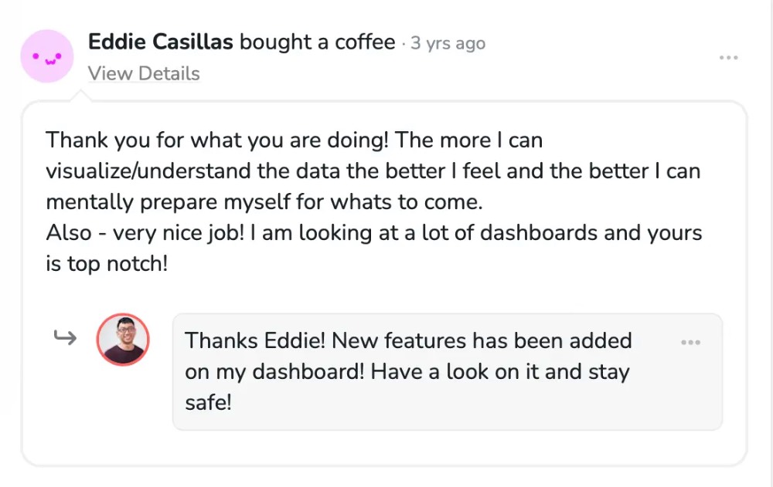Click the "bought a coffee" text
This screenshot has height=487, width=773.
317,42
